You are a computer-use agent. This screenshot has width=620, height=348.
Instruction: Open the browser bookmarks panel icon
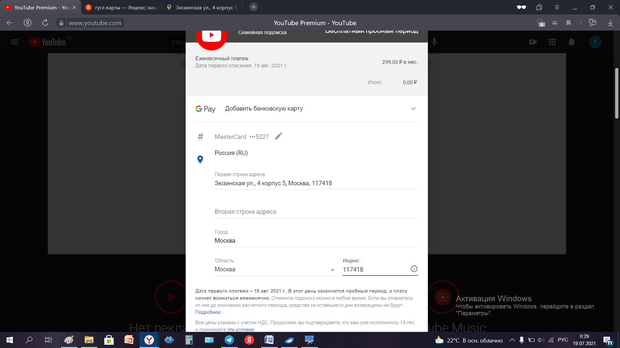539,7
